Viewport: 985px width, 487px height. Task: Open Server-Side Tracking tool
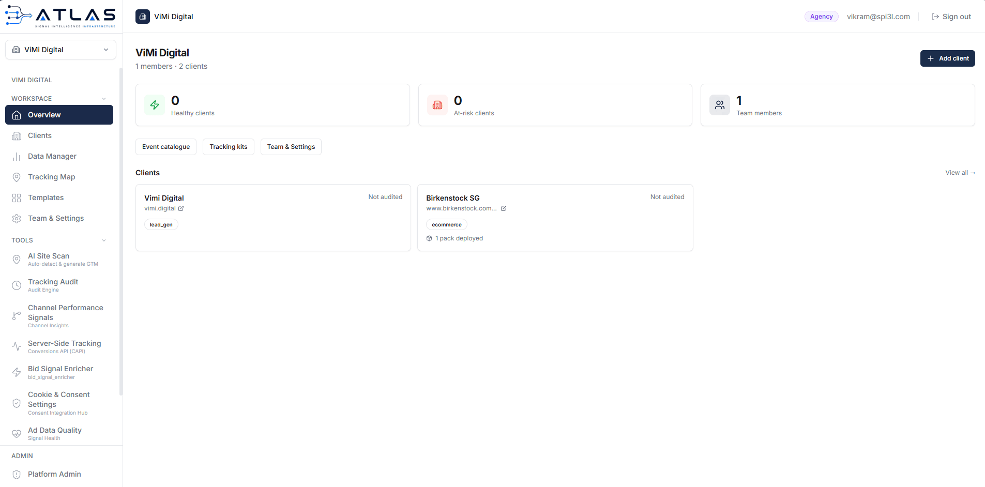[59, 346]
